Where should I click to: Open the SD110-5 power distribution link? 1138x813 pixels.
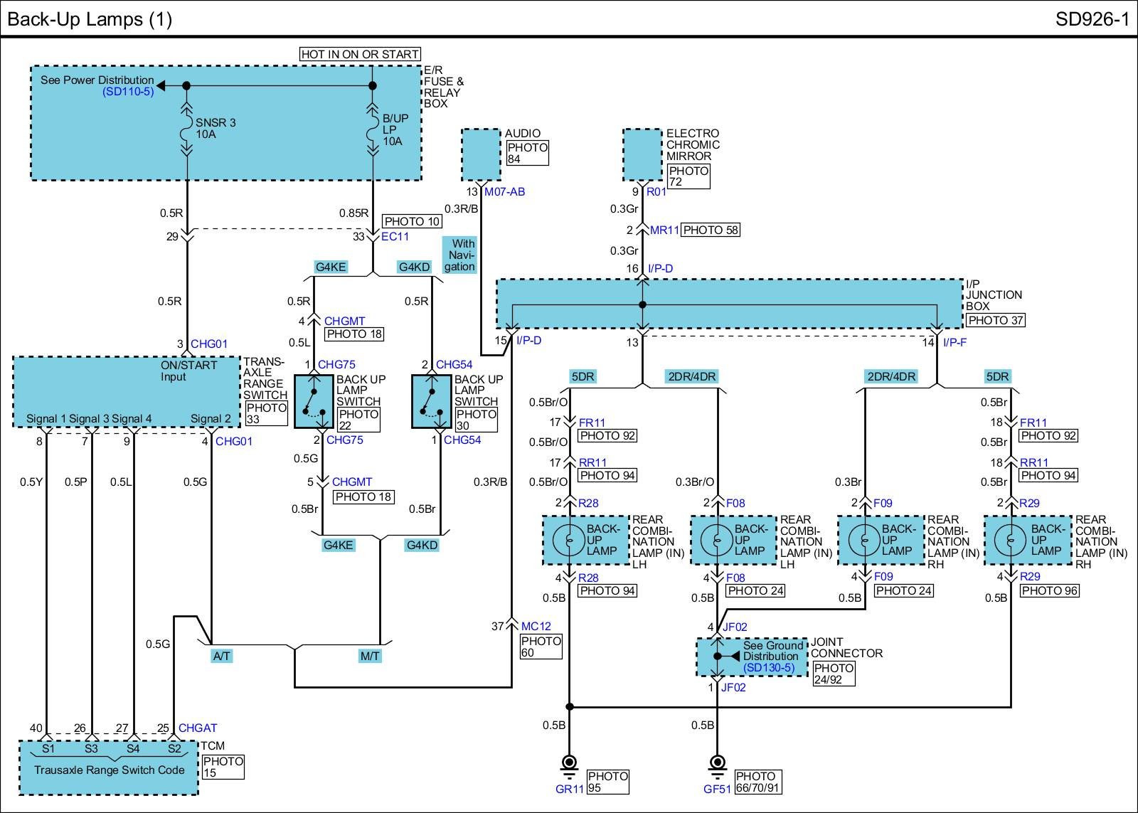click(x=128, y=92)
